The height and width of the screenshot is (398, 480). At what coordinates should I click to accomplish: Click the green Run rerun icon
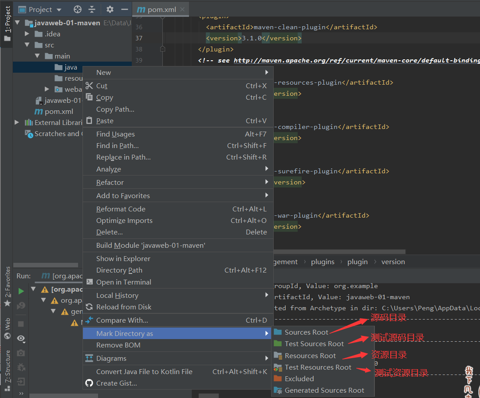click(21, 291)
